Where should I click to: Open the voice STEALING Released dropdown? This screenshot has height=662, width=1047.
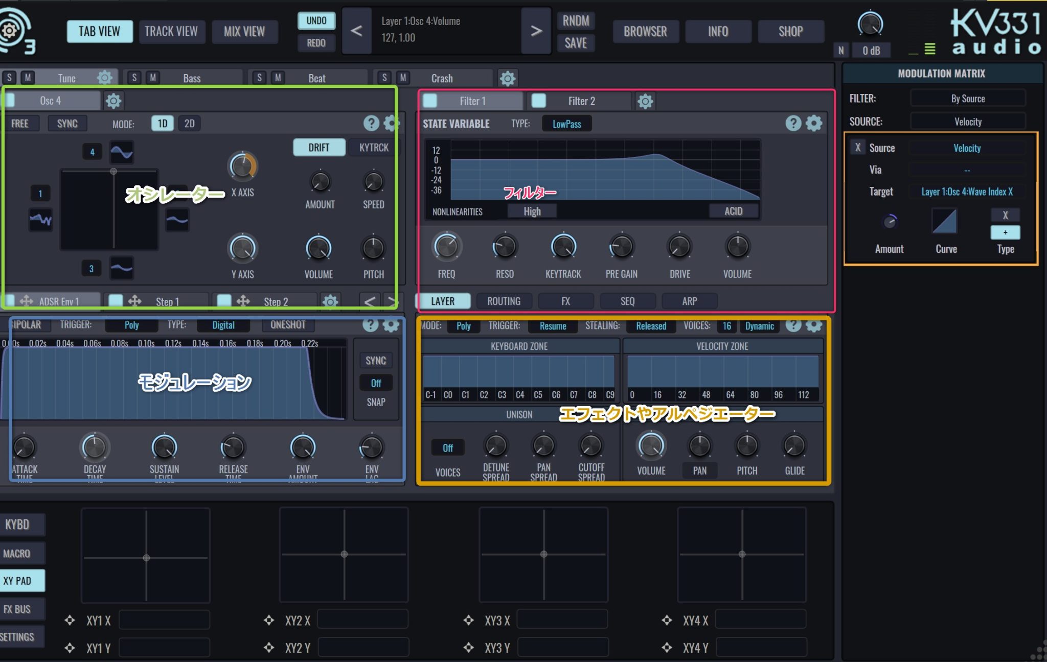point(651,326)
